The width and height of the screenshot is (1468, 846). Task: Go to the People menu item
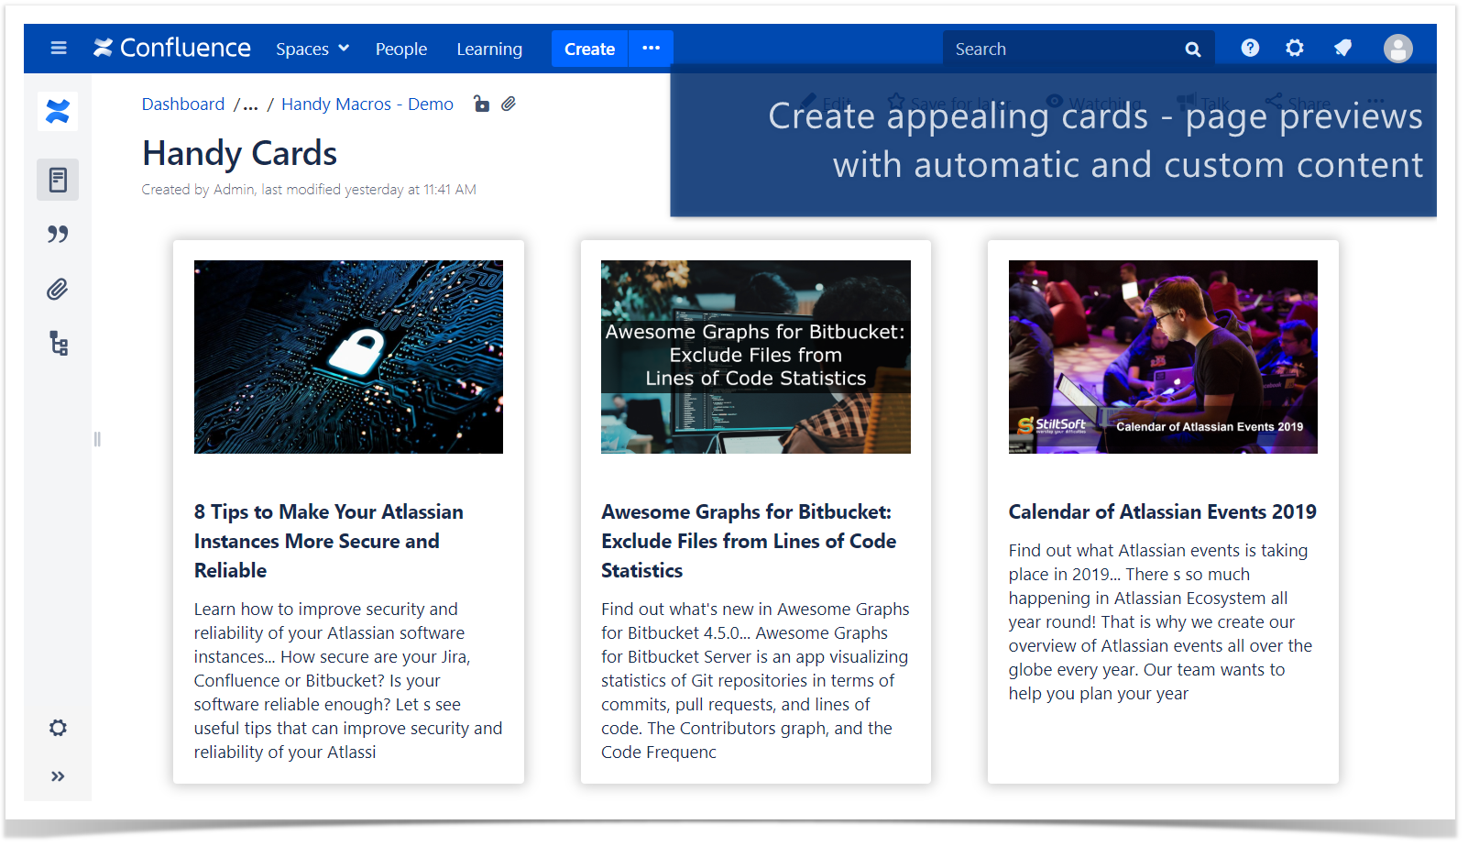point(401,49)
